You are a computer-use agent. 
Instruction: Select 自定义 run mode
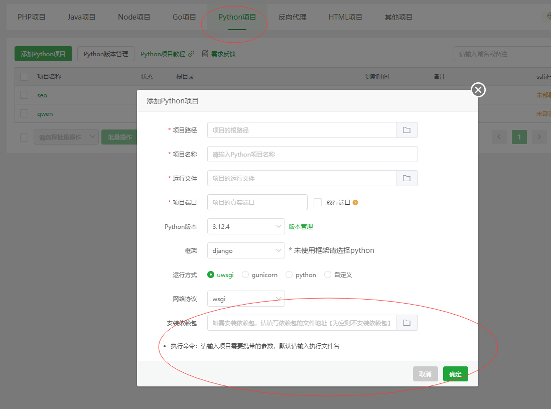pyautogui.click(x=338, y=275)
